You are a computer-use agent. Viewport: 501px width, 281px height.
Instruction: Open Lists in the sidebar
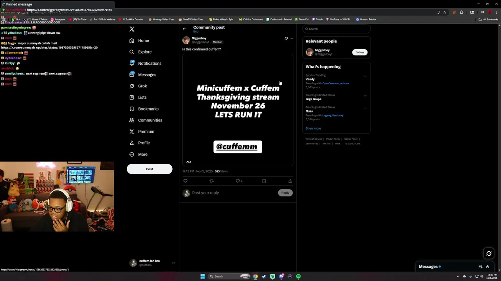(138, 97)
